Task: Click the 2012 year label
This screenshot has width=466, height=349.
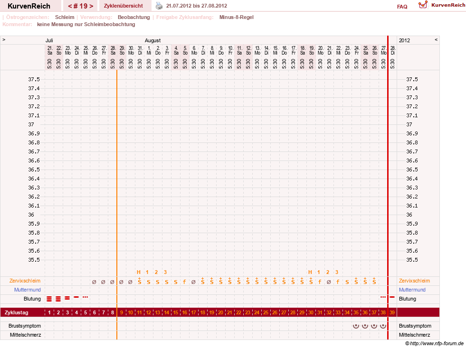Action: click(404, 40)
